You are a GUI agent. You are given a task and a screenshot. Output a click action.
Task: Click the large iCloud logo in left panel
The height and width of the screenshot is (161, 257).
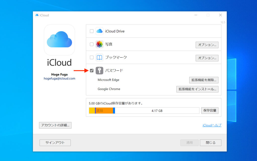tap(59, 40)
